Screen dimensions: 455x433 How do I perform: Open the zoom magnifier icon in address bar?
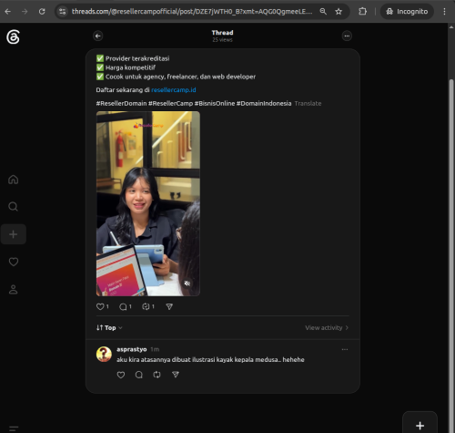click(x=323, y=12)
